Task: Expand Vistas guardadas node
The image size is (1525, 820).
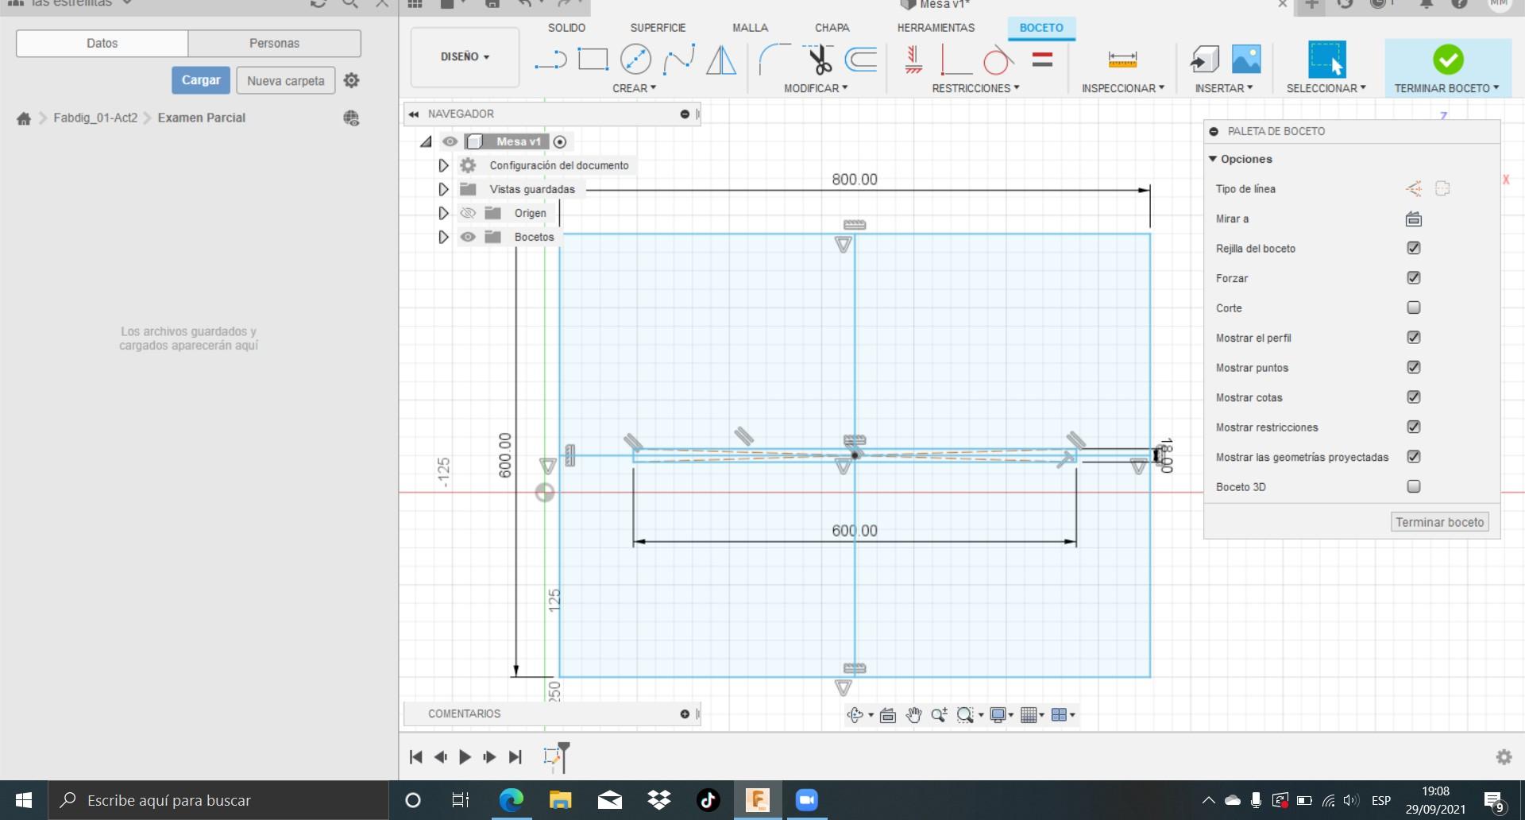Action: 443,189
